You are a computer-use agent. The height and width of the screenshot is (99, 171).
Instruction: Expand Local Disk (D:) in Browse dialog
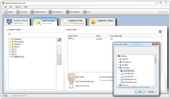pos(119,73)
